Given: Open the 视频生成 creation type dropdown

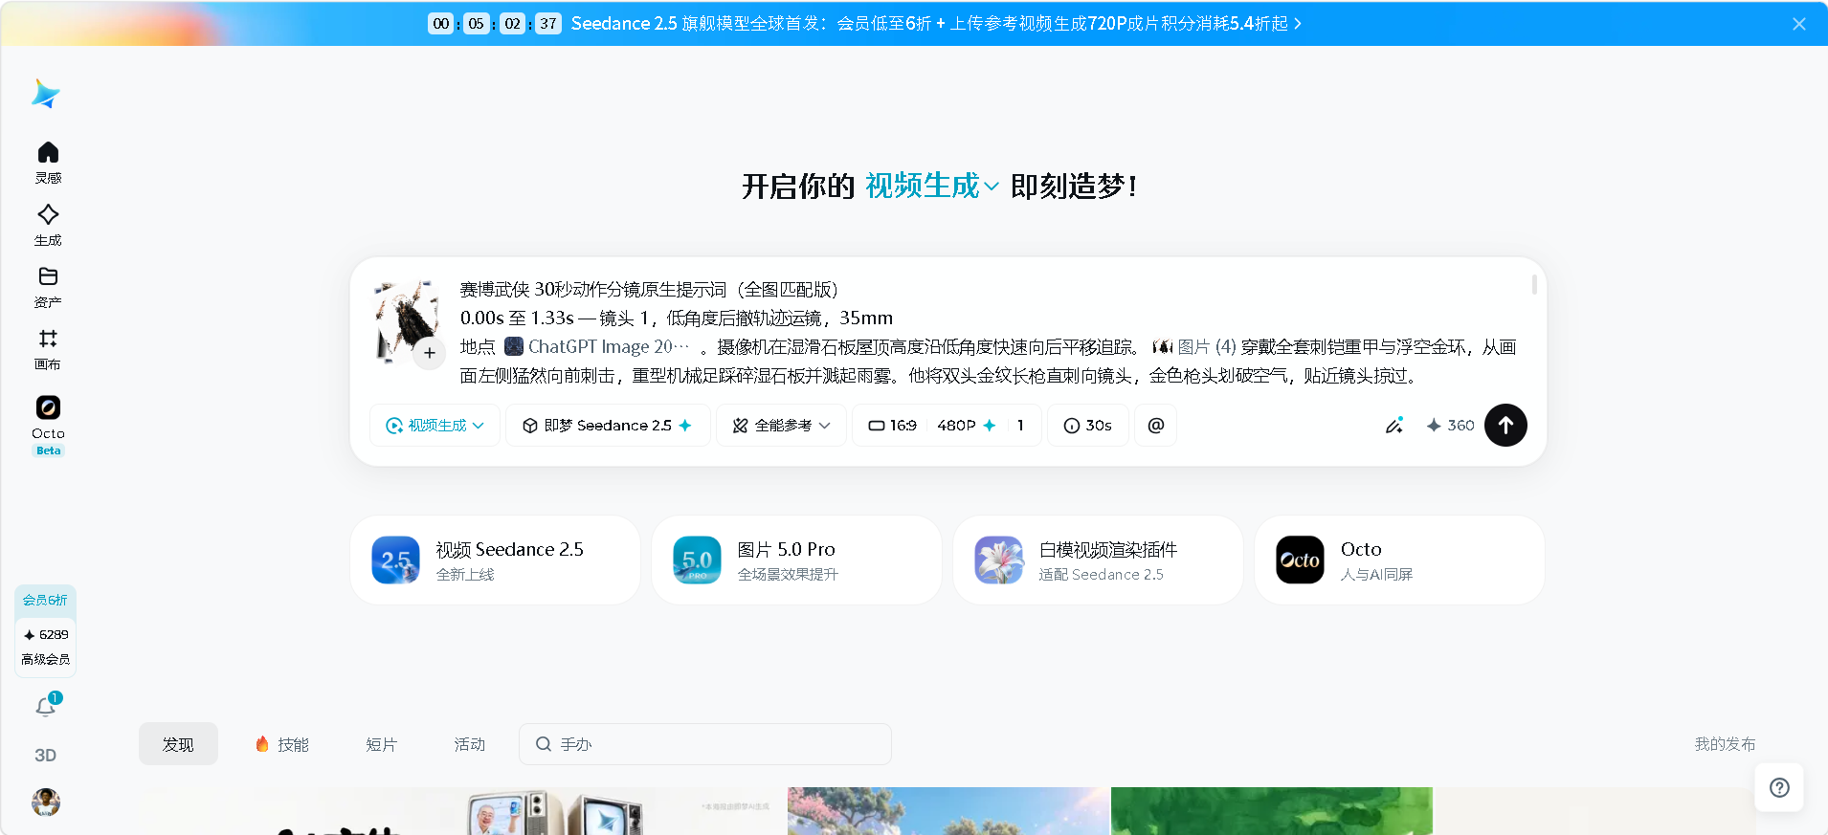Looking at the screenshot, I should point(435,426).
